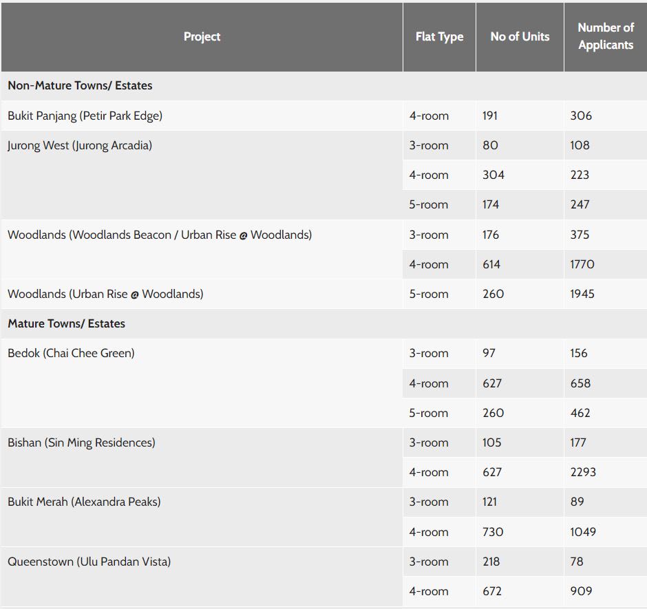Click the Bukit Panjang (Petir Park Edge) project
The width and height of the screenshot is (647, 609).
pyautogui.click(x=85, y=116)
